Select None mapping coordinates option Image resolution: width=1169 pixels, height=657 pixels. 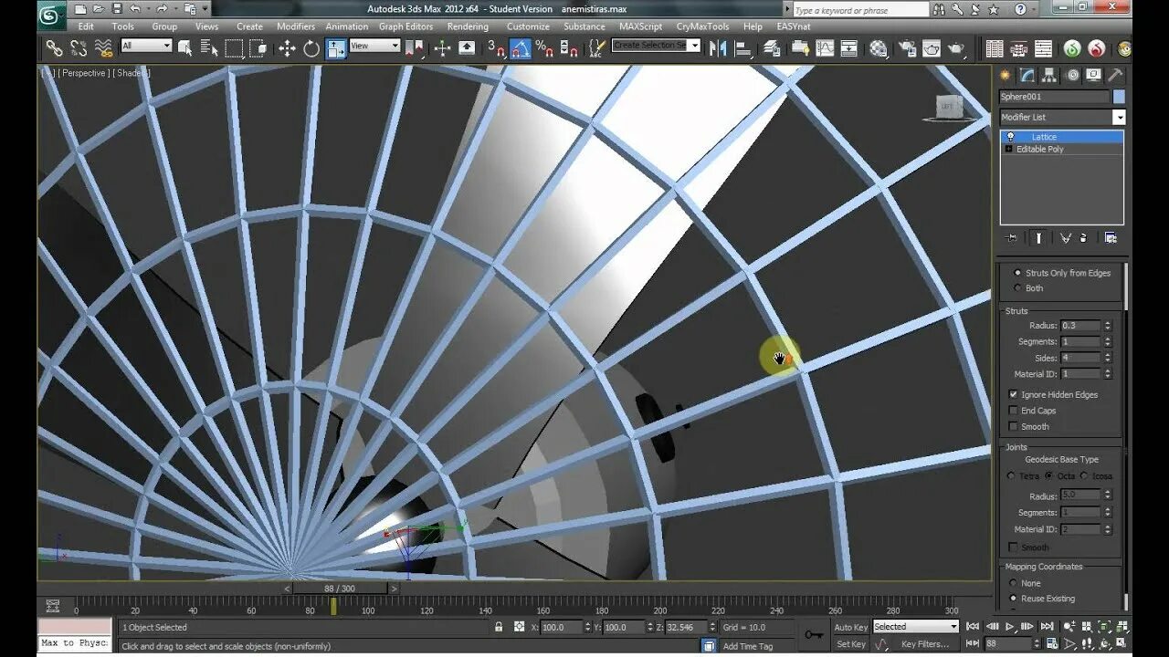[1013, 583]
